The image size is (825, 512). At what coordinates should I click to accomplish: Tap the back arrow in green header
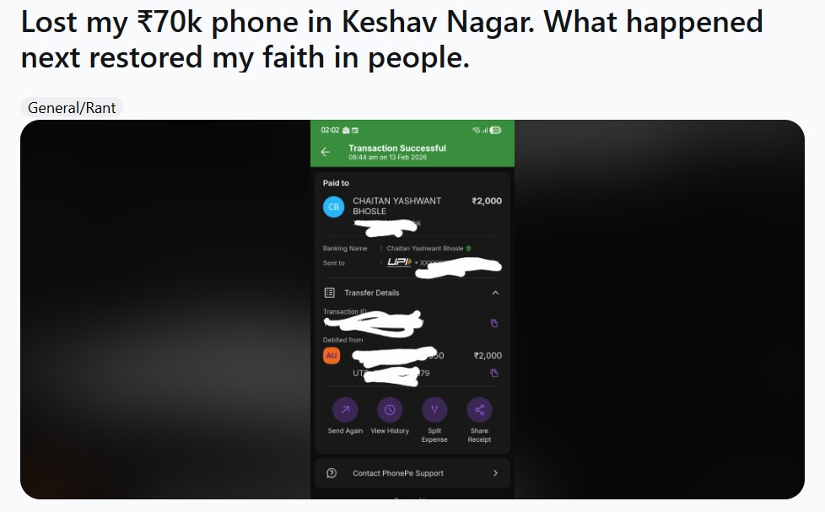point(325,152)
